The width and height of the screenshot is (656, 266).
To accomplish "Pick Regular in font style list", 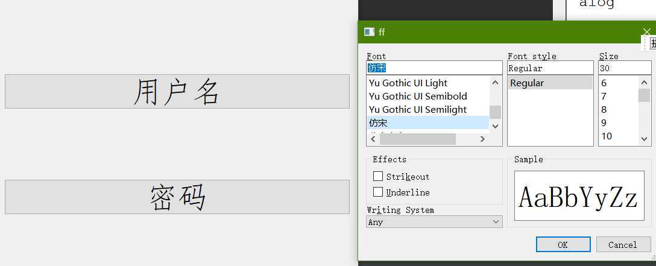I will [527, 83].
